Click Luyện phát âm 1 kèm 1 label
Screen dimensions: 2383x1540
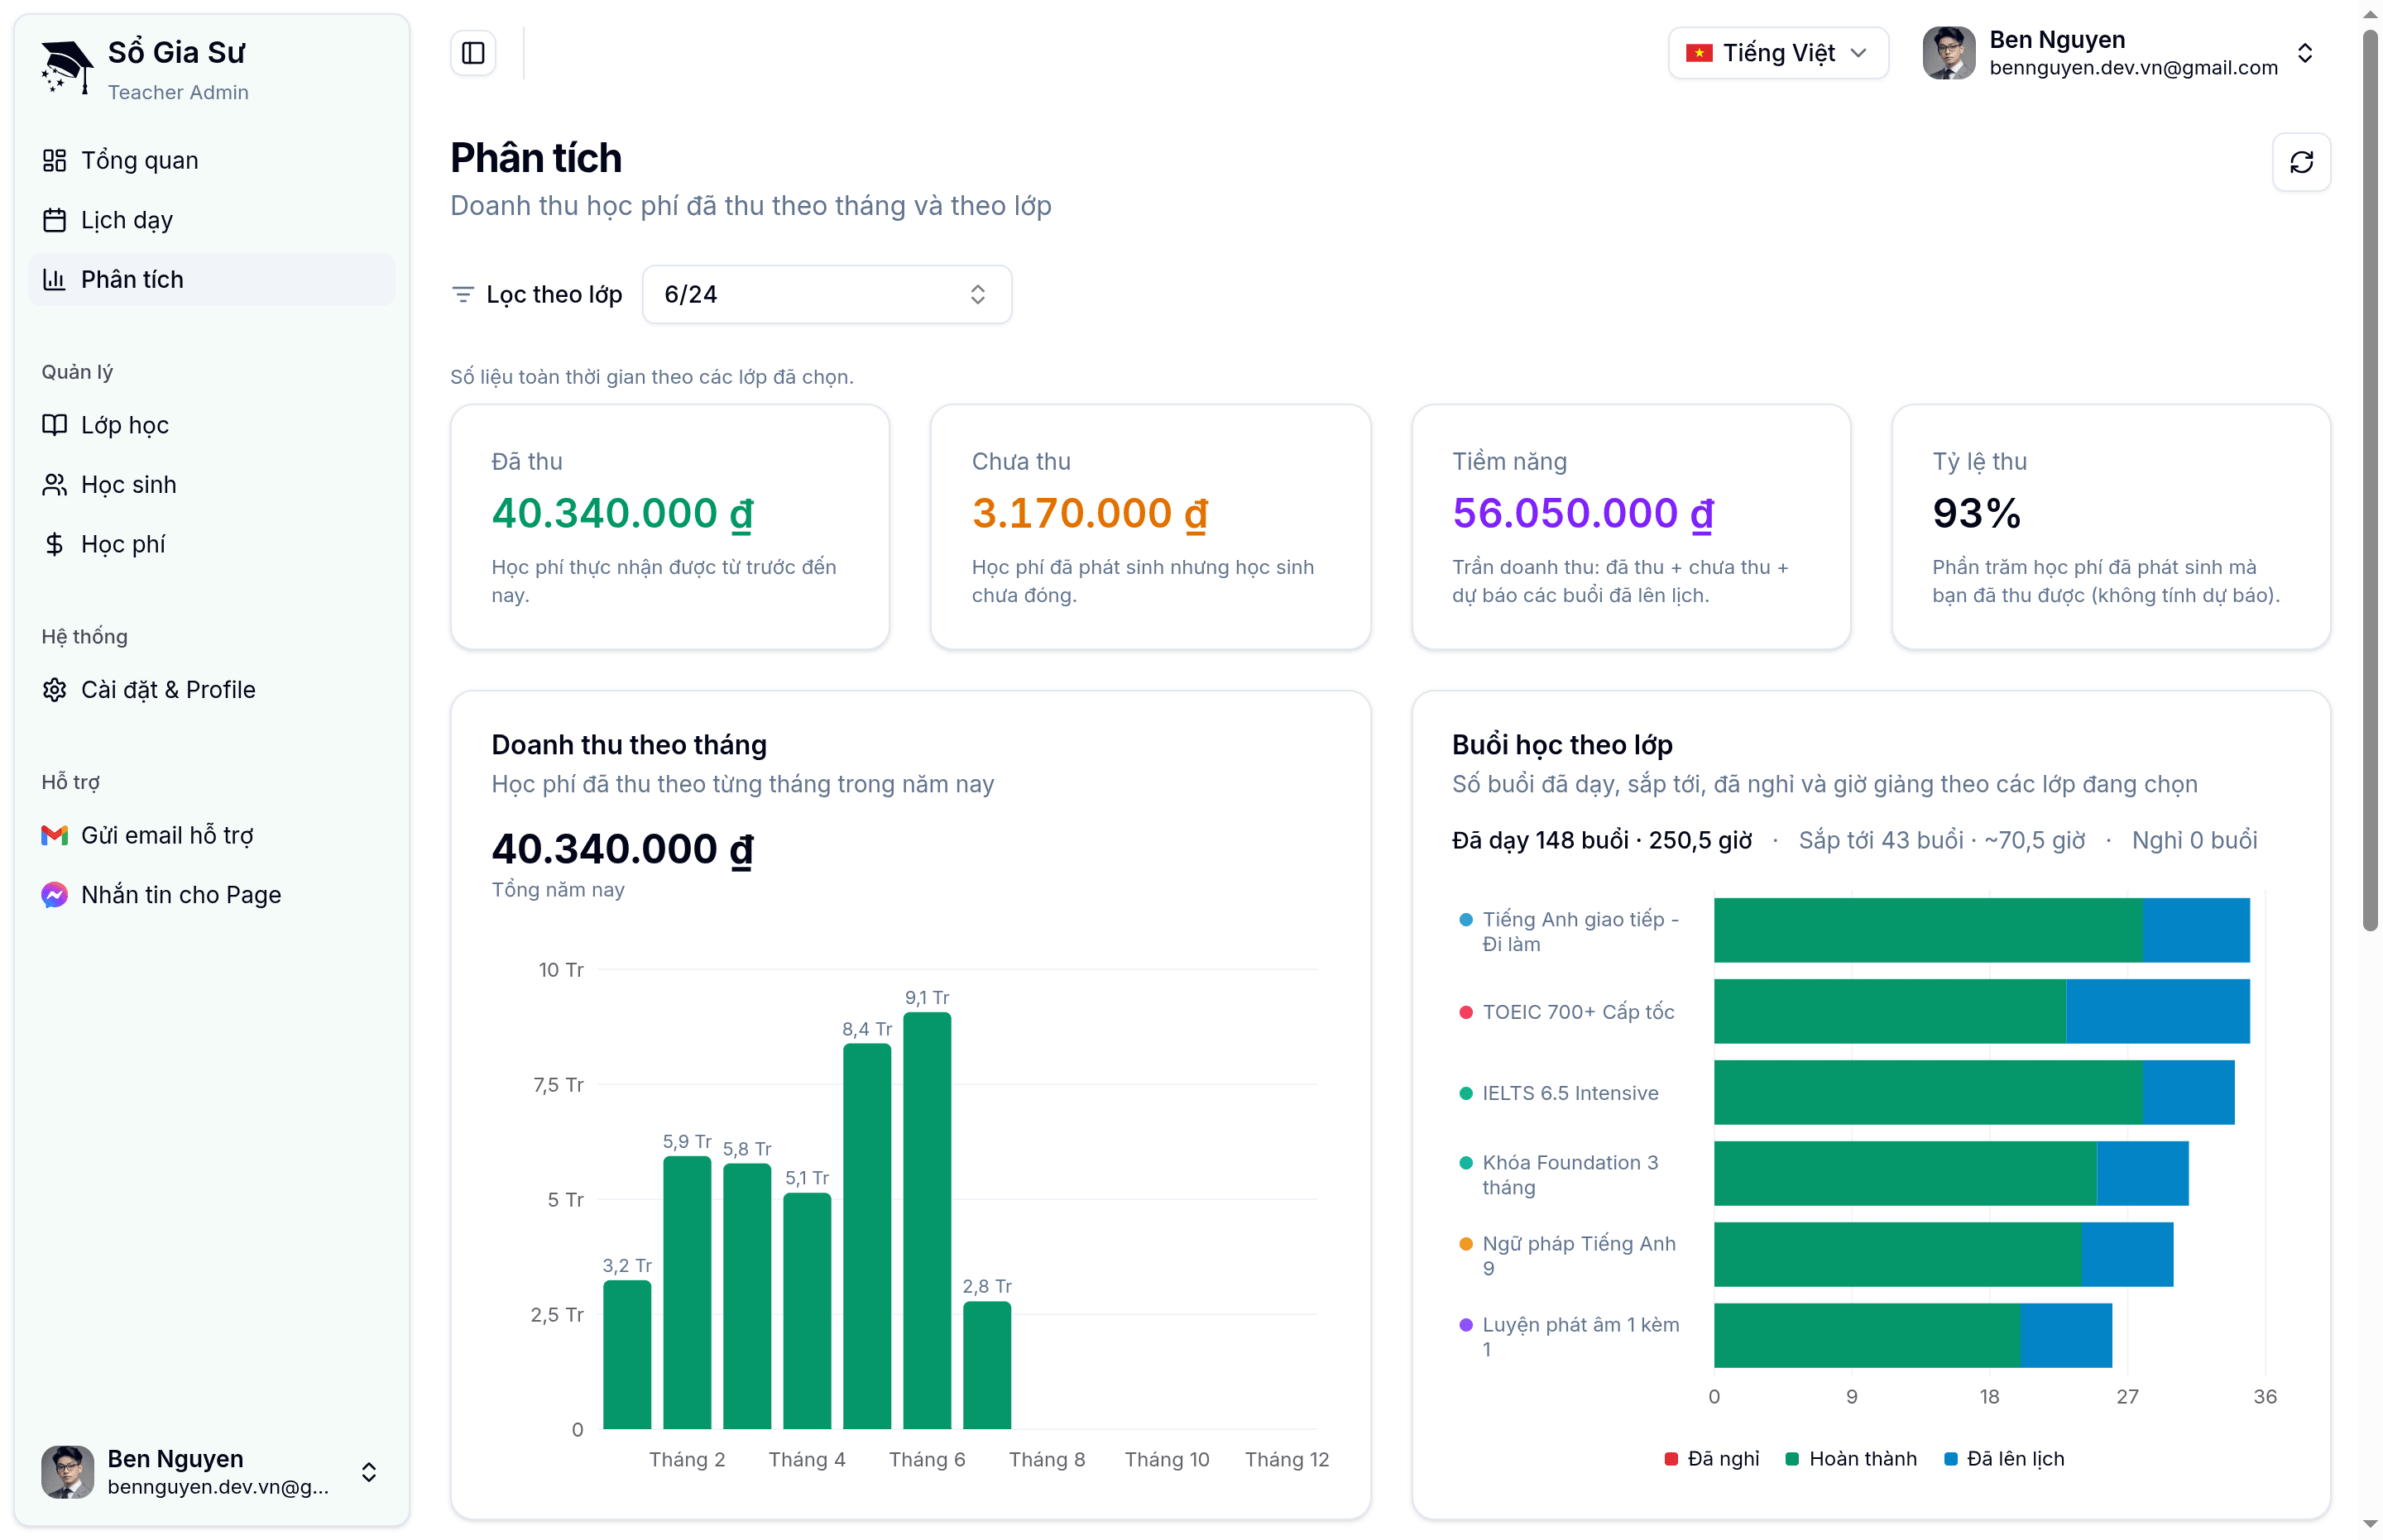[1580, 1336]
